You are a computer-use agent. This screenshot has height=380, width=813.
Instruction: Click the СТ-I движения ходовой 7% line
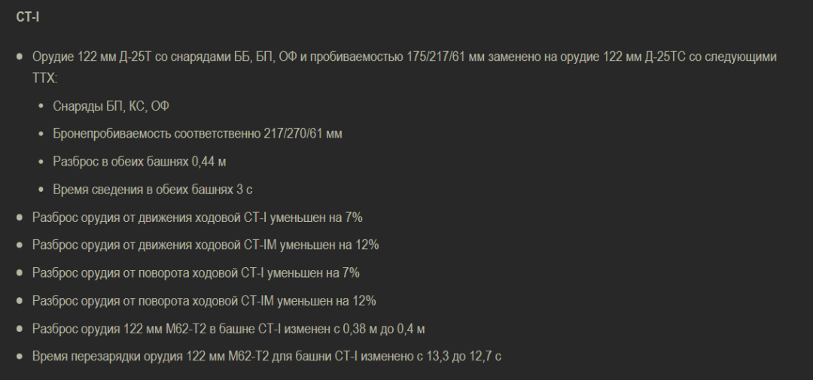coord(197,217)
